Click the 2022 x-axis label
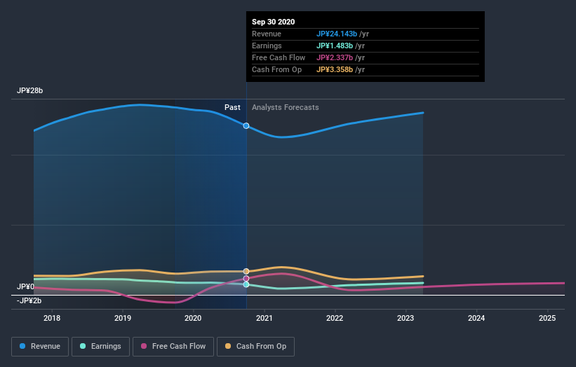Viewport: 576px width, 367px height. coord(335,318)
